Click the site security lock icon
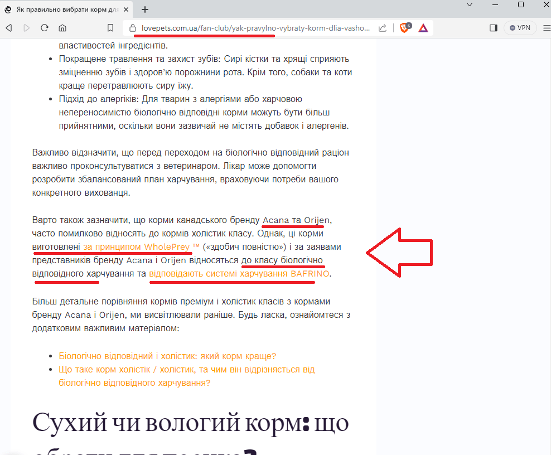Image resolution: width=551 pixels, height=455 pixels. 132,28
